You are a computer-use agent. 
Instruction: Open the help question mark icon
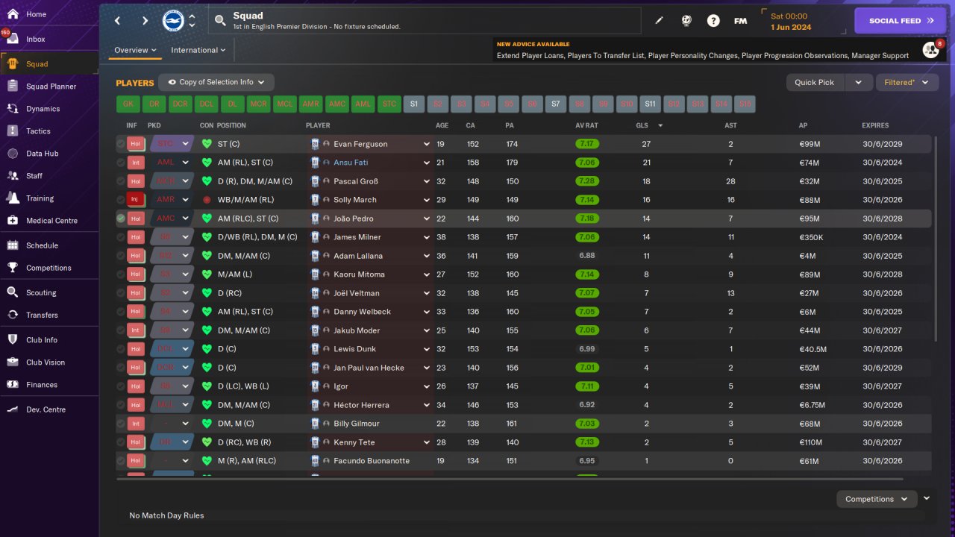(x=713, y=21)
